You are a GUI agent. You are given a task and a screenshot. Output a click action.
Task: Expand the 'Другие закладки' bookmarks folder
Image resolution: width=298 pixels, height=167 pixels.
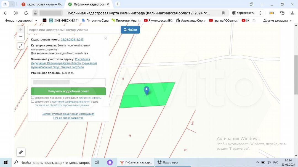point(277,20)
